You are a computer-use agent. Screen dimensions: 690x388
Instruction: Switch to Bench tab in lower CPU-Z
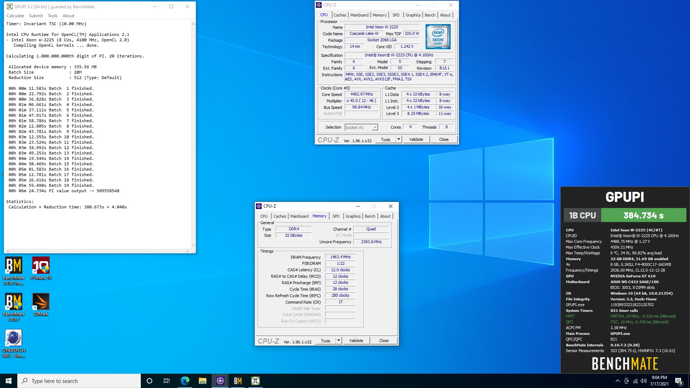tap(370, 216)
